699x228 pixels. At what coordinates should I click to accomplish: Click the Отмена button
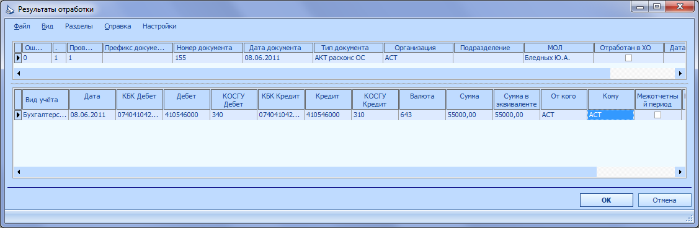click(665, 200)
